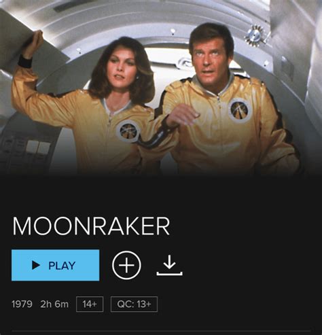
Task: Click the spiked gear fixture on wall
Action: (x=257, y=35)
